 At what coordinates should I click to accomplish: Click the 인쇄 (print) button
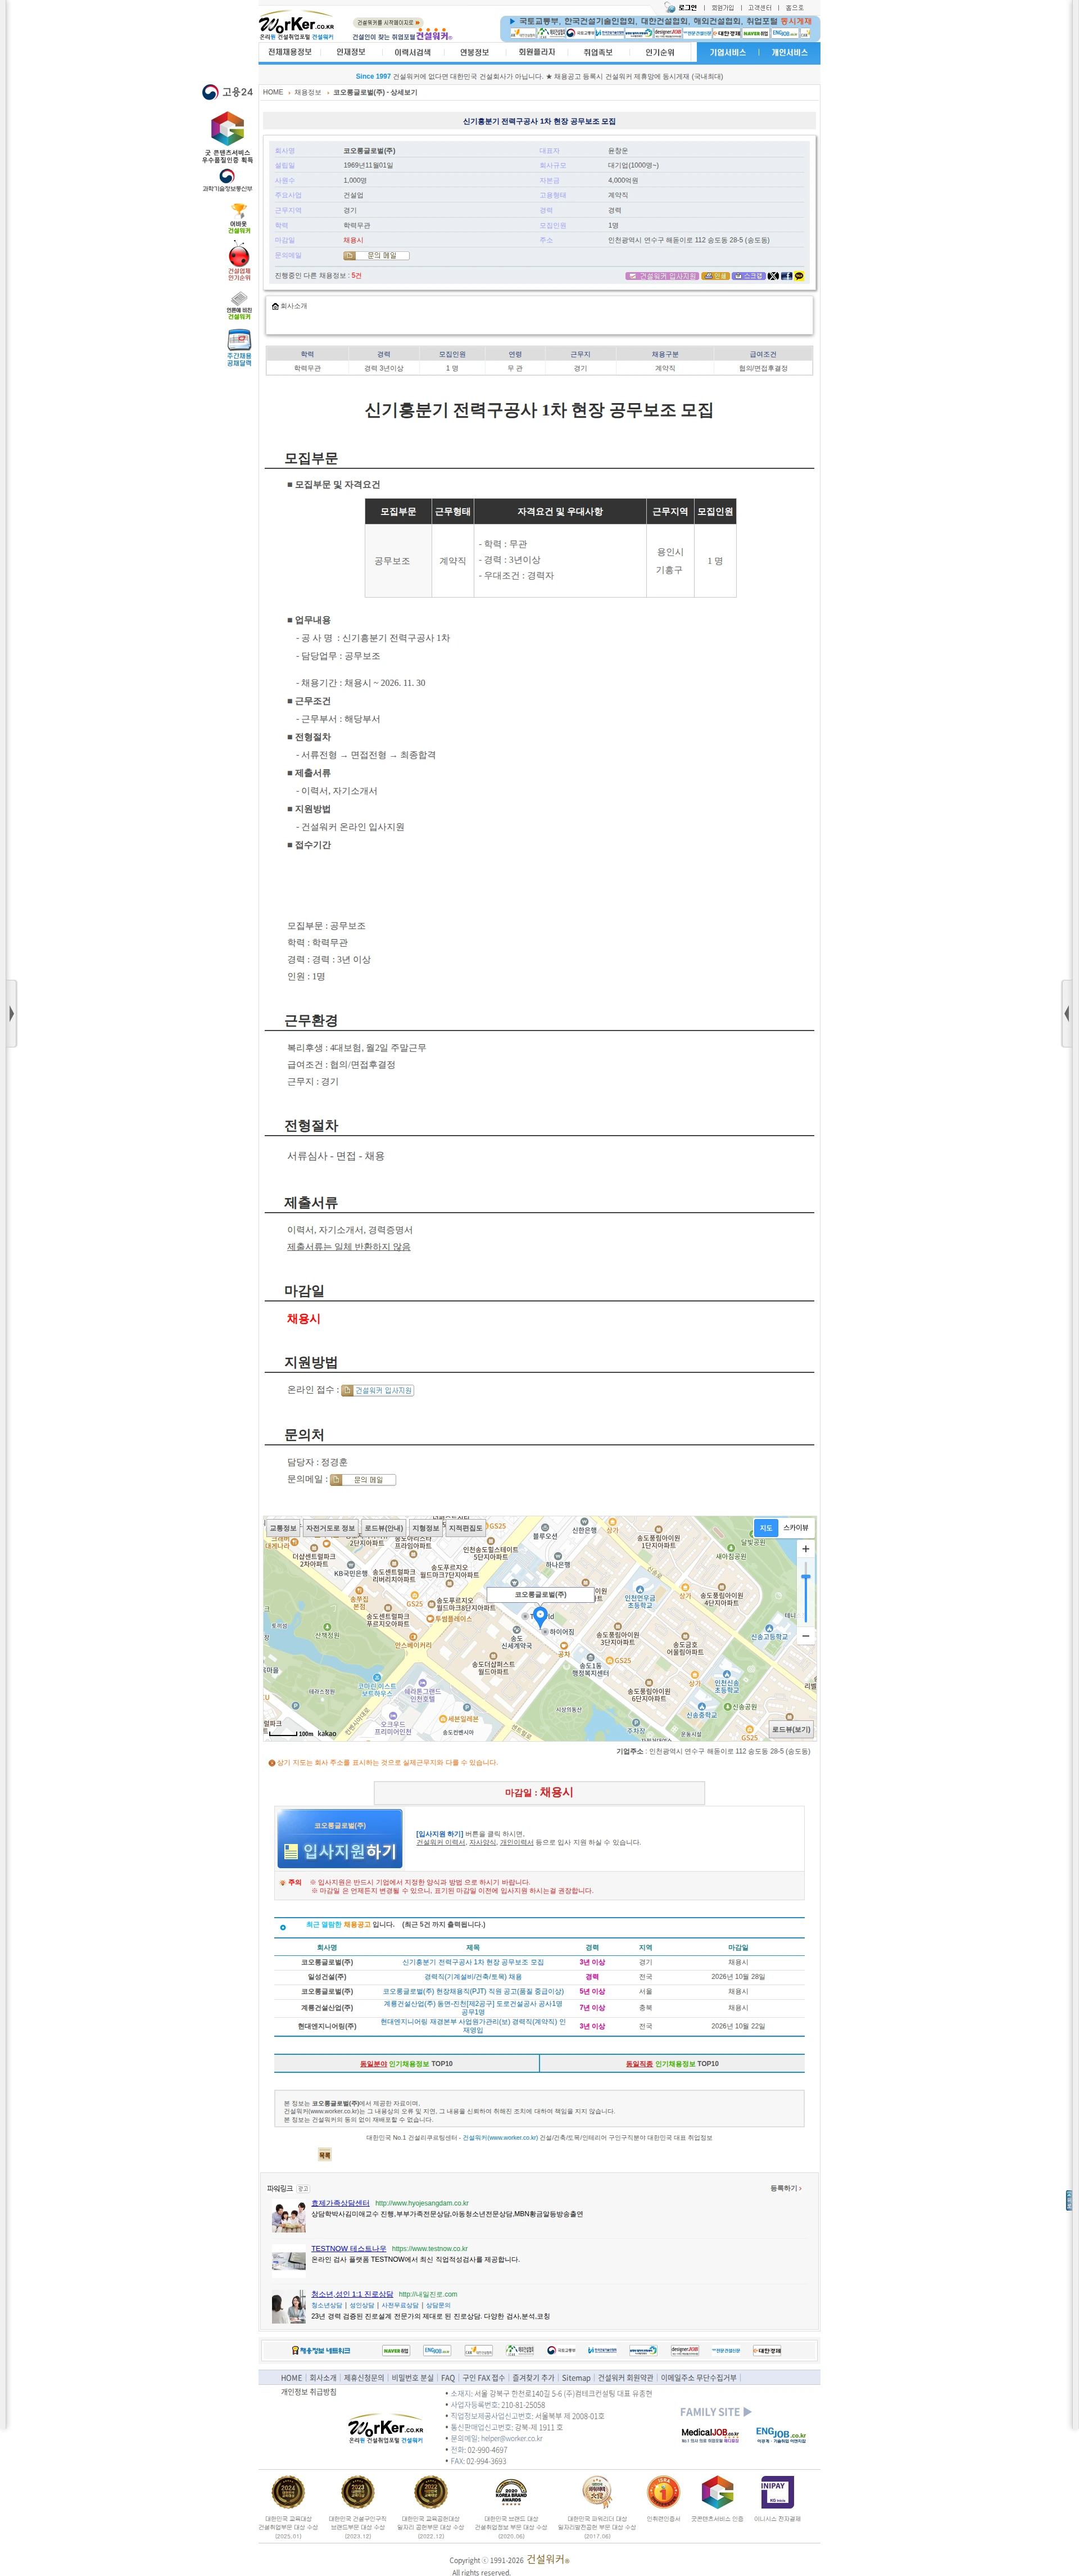[715, 276]
